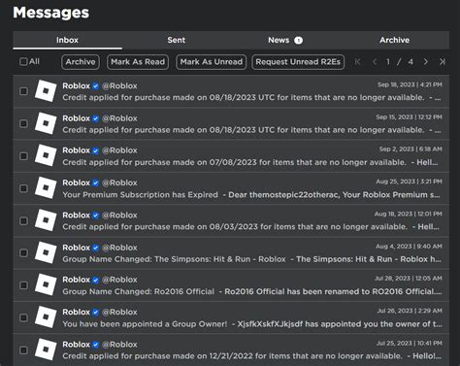
Task: Jump to last page of messages
Action: pyautogui.click(x=443, y=61)
